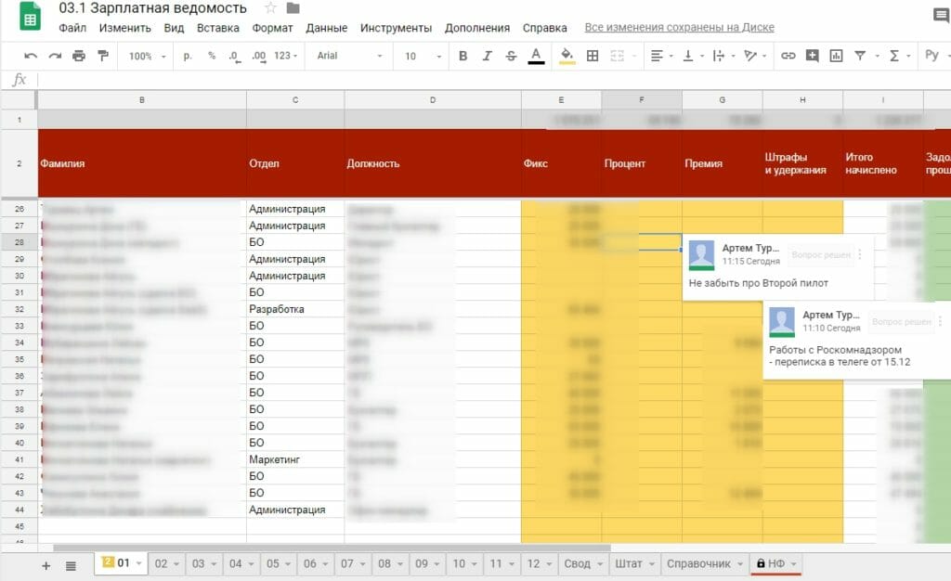Click the undo arrow in toolbar

click(31, 57)
